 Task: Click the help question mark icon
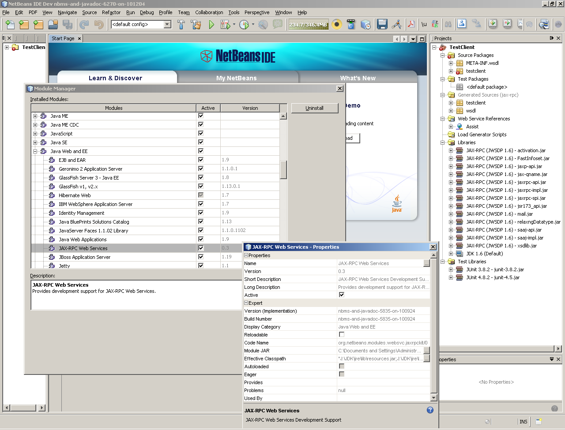(430, 410)
